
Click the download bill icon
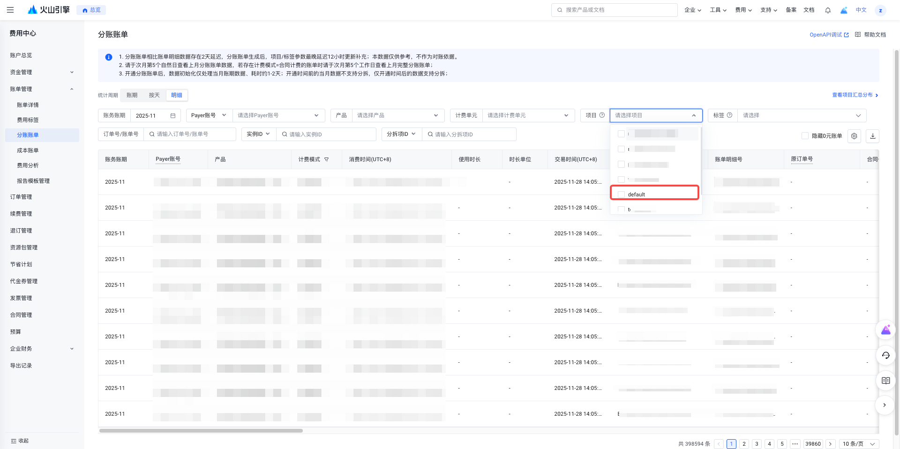coord(872,136)
